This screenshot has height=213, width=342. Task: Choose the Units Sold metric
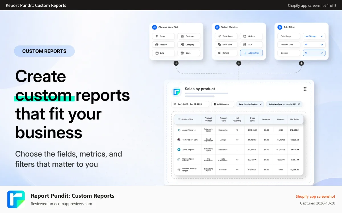[226, 45]
